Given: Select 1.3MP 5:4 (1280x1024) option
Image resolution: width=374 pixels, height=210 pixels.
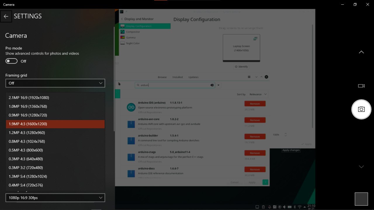Looking at the screenshot, I should click(55, 176).
